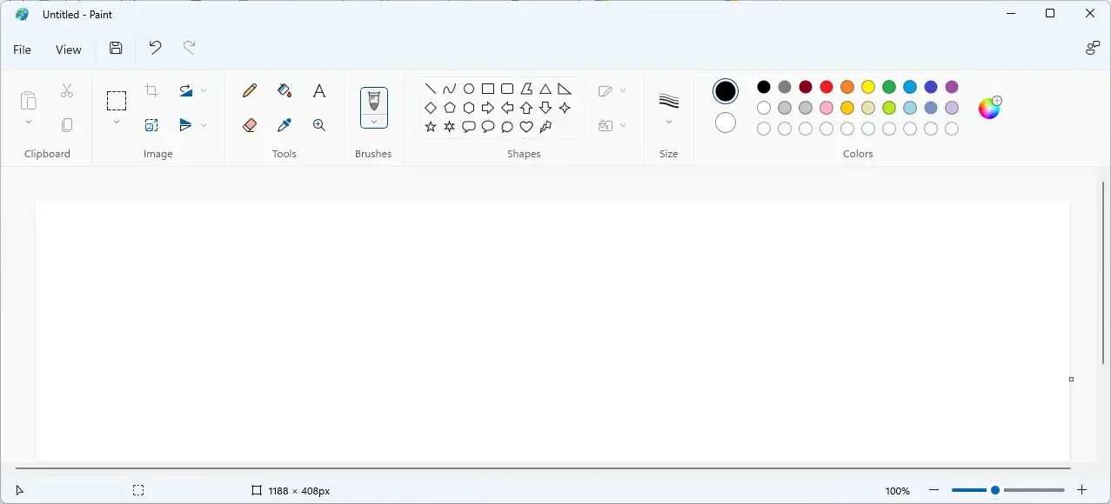The width and height of the screenshot is (1111, 504).
Task: Choose the Rectangle shape
Action: point(488,89)
